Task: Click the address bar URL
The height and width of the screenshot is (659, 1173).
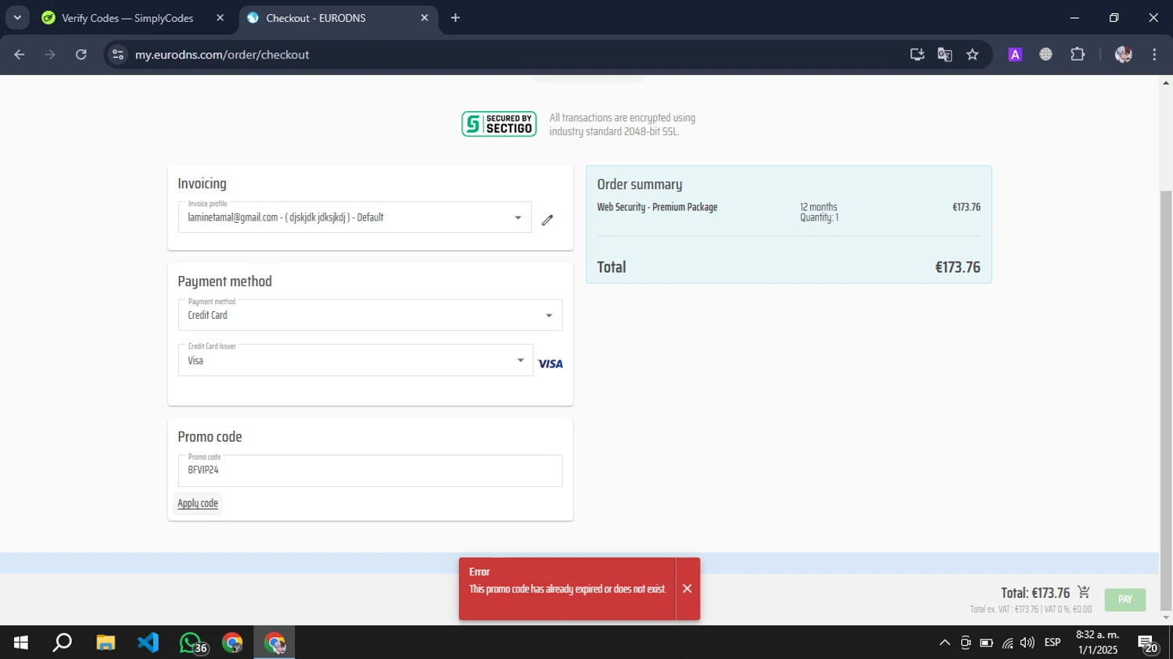Action: coord(222,55)
